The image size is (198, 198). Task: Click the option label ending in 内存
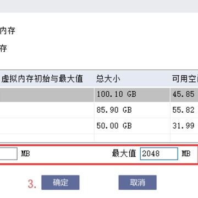[x=7, y=31]
